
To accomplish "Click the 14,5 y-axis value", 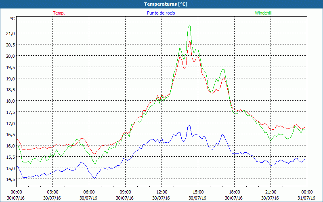I will [11, 179].
